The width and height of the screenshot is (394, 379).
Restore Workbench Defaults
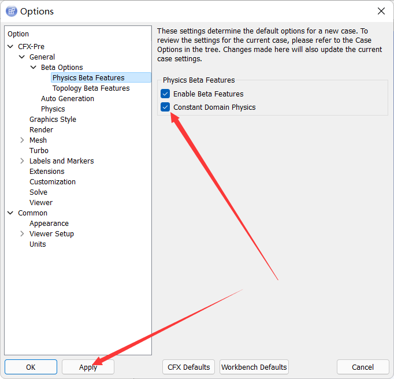point(254,367)
